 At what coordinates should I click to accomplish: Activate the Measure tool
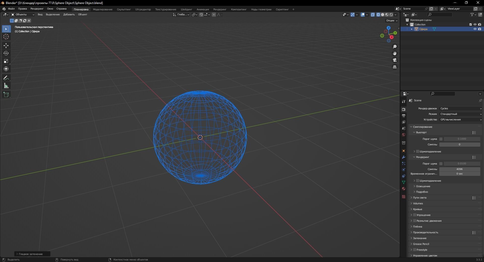tap(6, 86)
